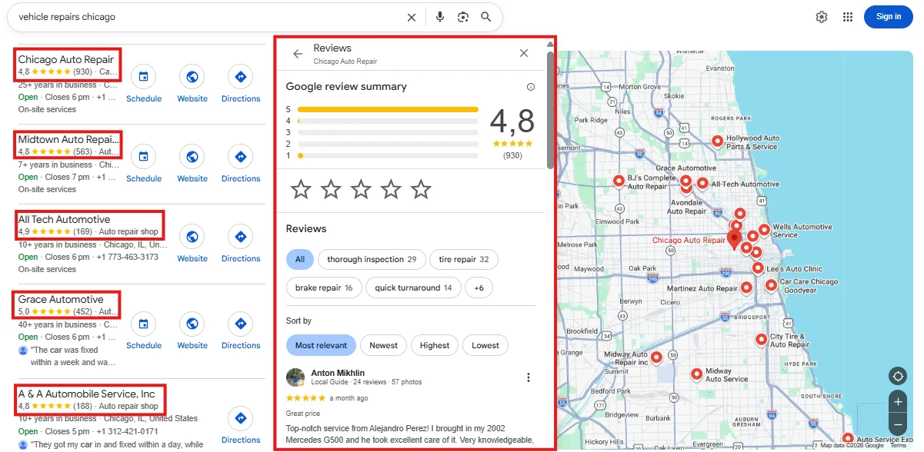This screenshot has height=452, width=924.
Task: Expand the "+6" more review topics
Action: click(x=479, y=288)
